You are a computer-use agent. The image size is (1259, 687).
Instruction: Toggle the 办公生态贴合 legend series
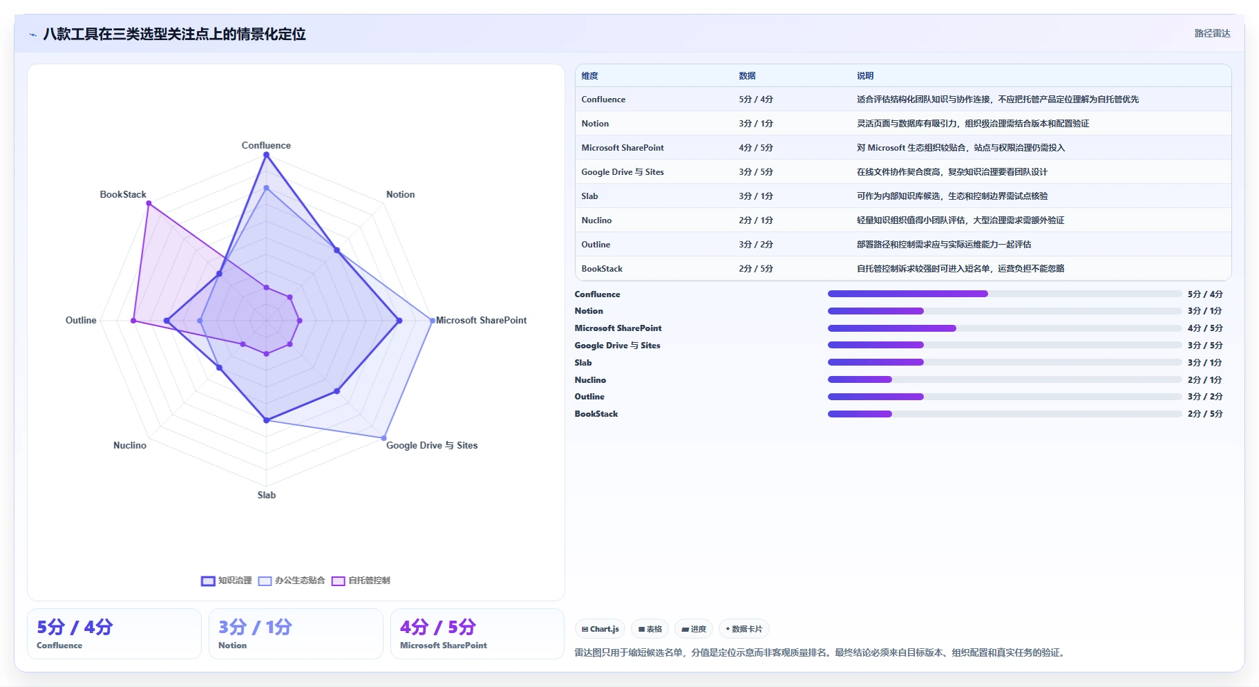(x=291, y=581)
